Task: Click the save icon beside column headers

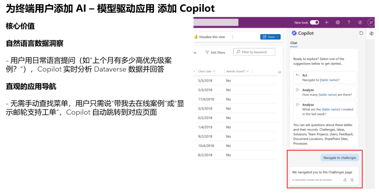Action: [280, 72]
